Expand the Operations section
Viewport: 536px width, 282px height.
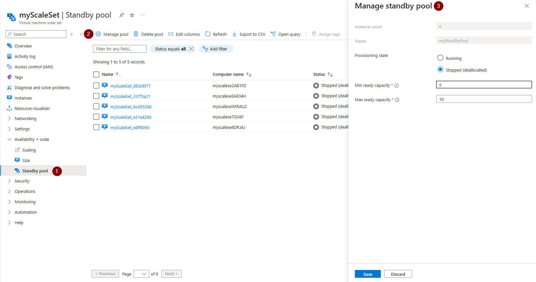point(9,191)
